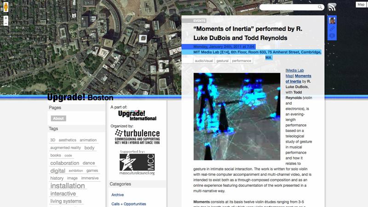
Task: Open the turbulence organizer logo
Action: [137, 137]
